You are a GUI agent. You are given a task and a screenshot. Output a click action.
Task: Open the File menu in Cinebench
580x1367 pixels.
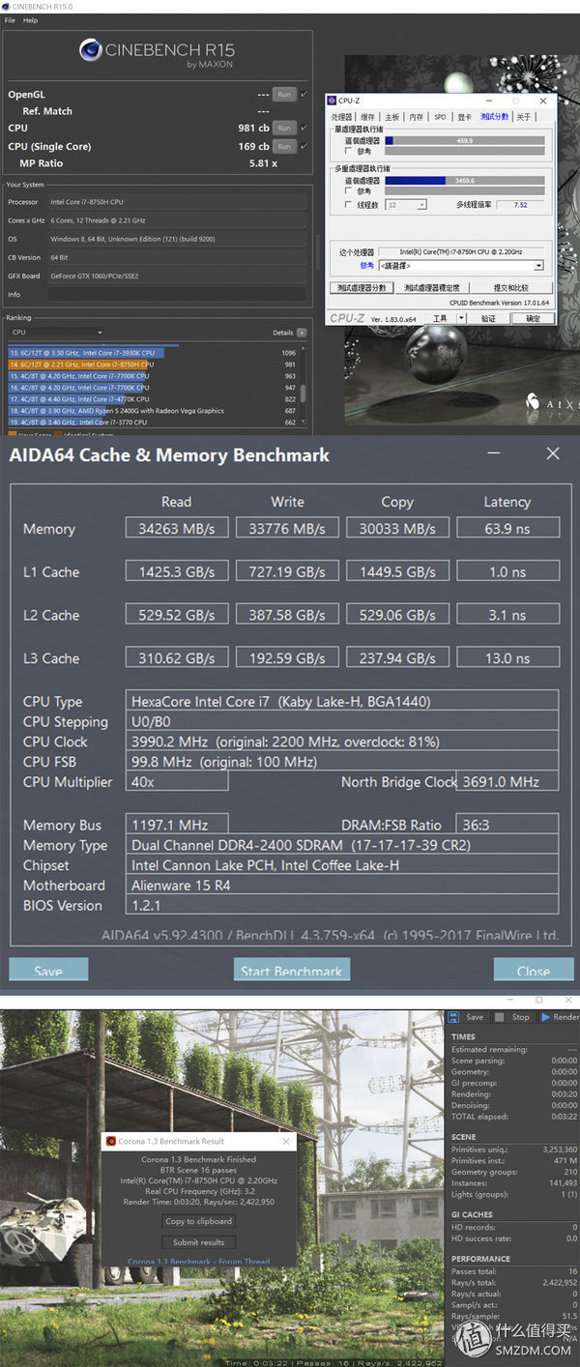tap(10, 18)
